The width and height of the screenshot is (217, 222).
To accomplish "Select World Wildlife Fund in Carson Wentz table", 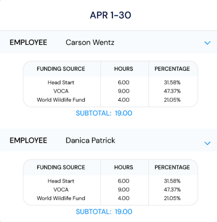I will 61,100.
